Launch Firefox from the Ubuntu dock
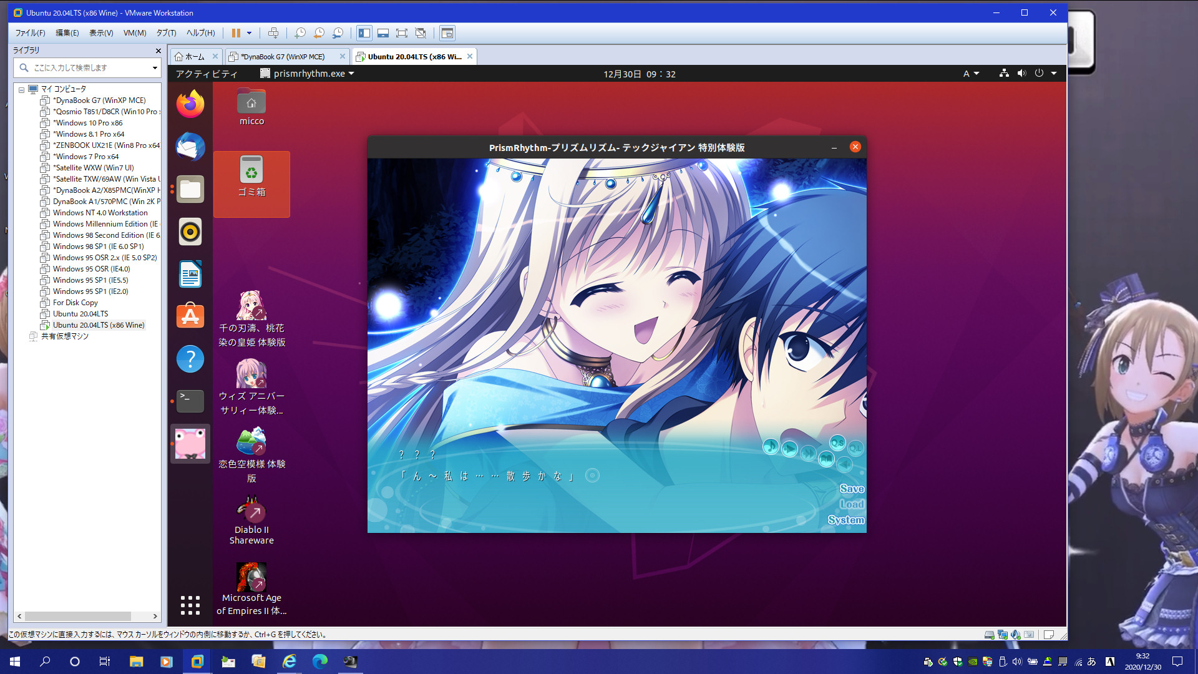The width and height of the screenshot is (1198, 674). click(x=190, y=104)
